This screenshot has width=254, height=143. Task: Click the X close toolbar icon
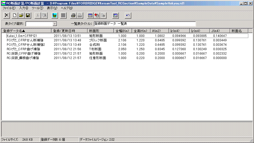click(x=7, y=16)
